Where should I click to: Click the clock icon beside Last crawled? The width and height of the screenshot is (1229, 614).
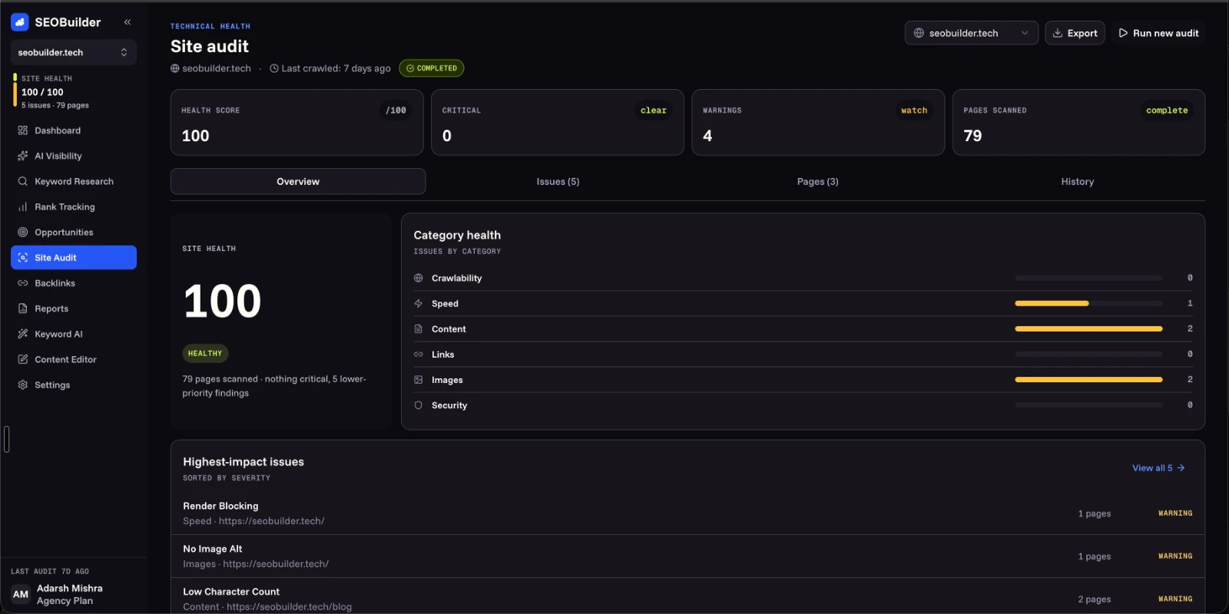coord(274,68)
